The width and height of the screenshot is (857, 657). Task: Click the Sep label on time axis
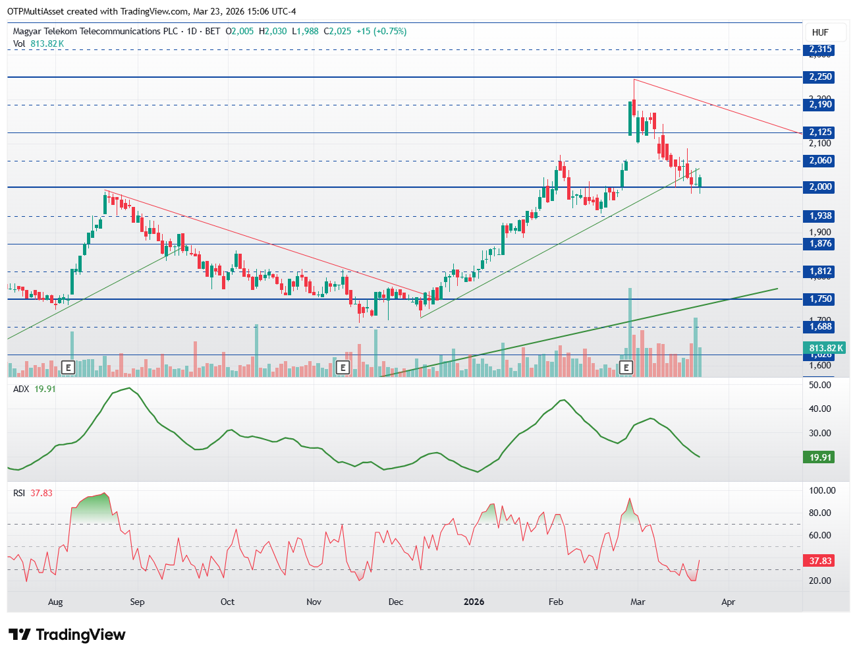[137, 602]
